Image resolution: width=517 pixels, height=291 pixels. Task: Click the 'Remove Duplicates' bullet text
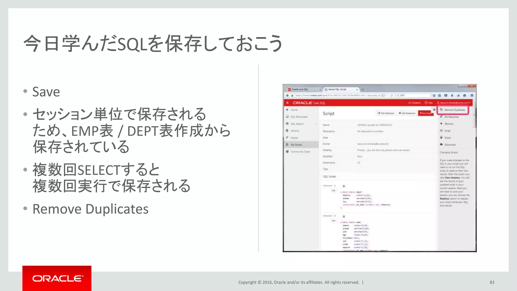point(90,209)
